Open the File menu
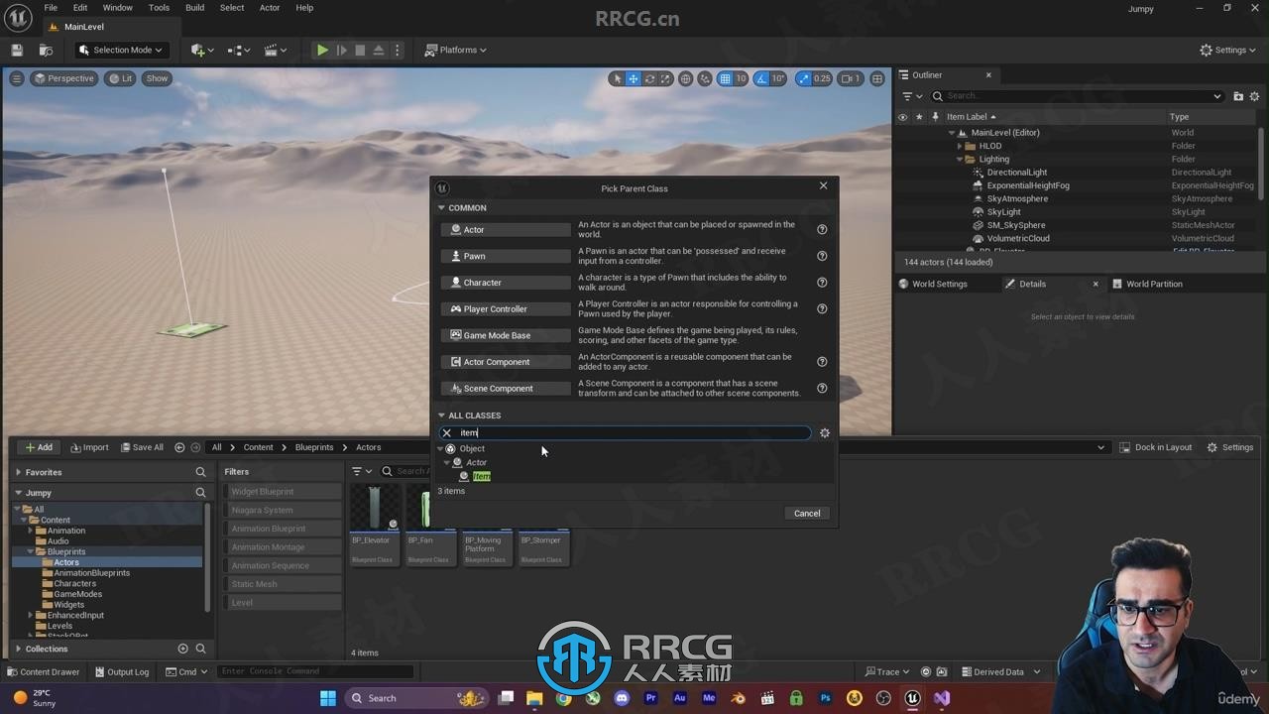The height and width of the screenshot is (714, 1269). tap(51, 8)
